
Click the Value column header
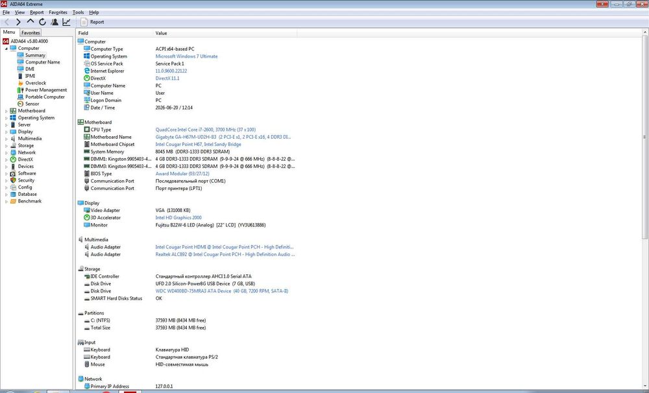pos(225,33)
